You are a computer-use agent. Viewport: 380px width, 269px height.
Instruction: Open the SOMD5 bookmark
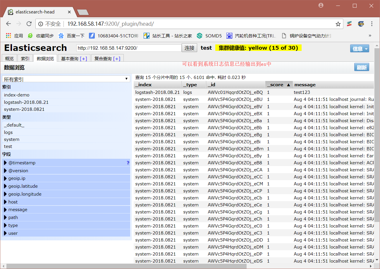(209, 36)
